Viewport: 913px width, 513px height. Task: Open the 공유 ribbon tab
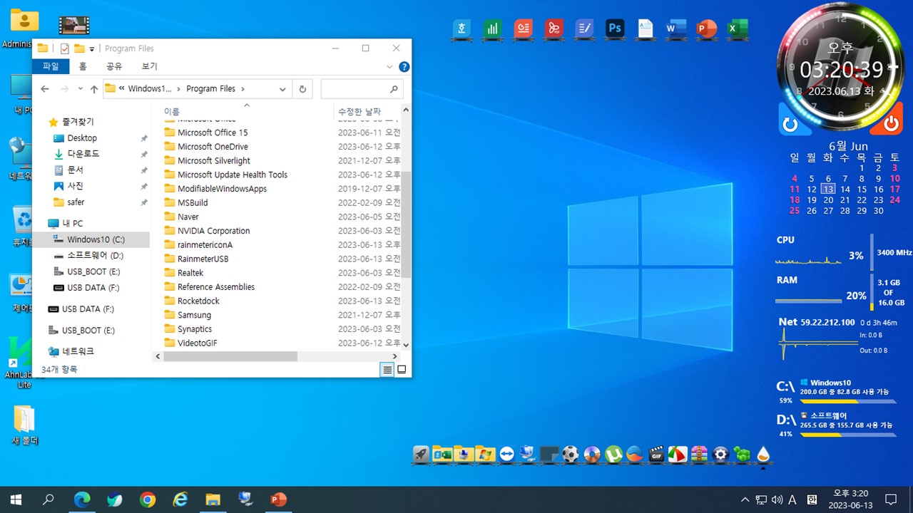(x=114, y=66)
